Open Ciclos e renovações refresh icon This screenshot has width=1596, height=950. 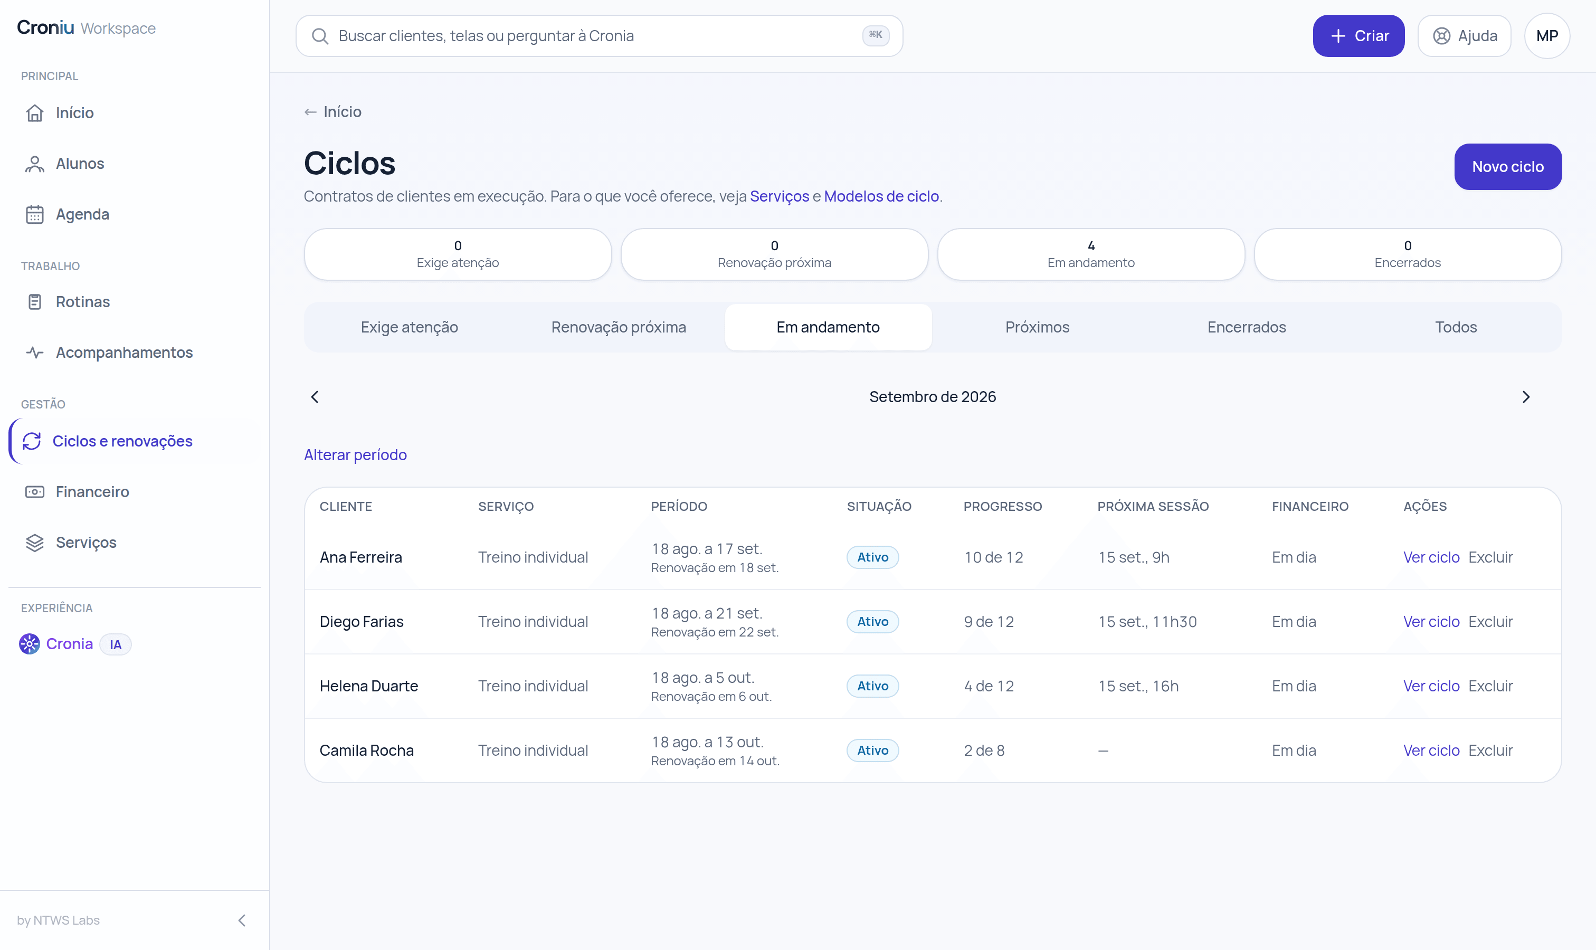coord(32,441)
